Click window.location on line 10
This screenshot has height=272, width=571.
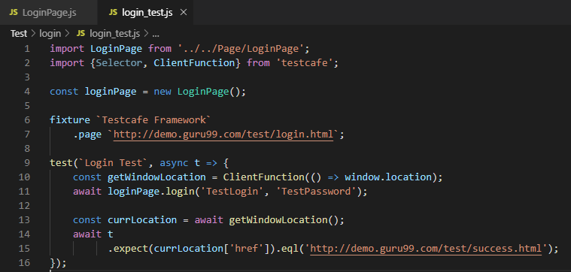[x=388, y=177]
